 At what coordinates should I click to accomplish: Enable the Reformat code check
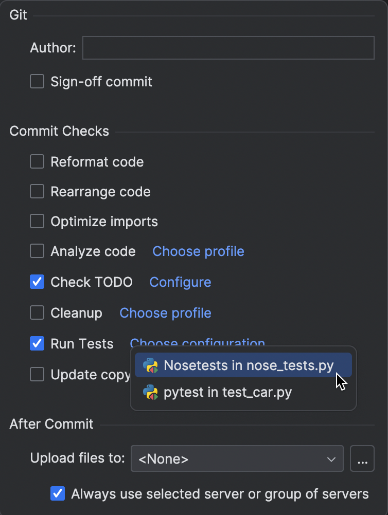[37, 161]
